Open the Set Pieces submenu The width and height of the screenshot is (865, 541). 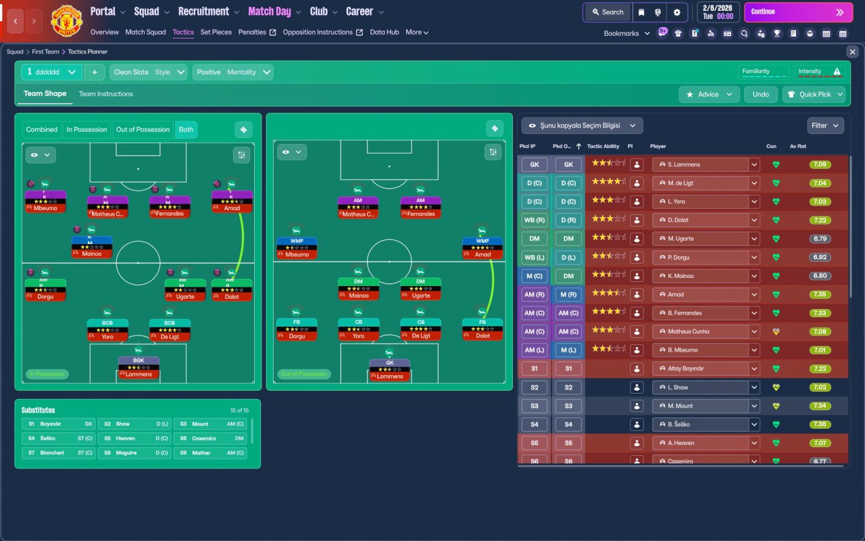click(216, 32)
